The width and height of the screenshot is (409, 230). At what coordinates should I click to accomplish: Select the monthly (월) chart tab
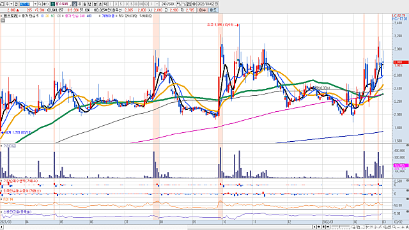pos(84,4)
